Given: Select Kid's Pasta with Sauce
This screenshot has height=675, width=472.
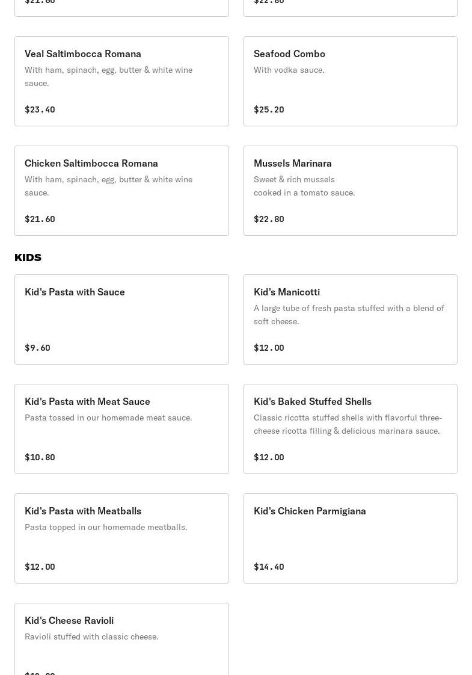Looking at the screenshot, I should 121,319.
